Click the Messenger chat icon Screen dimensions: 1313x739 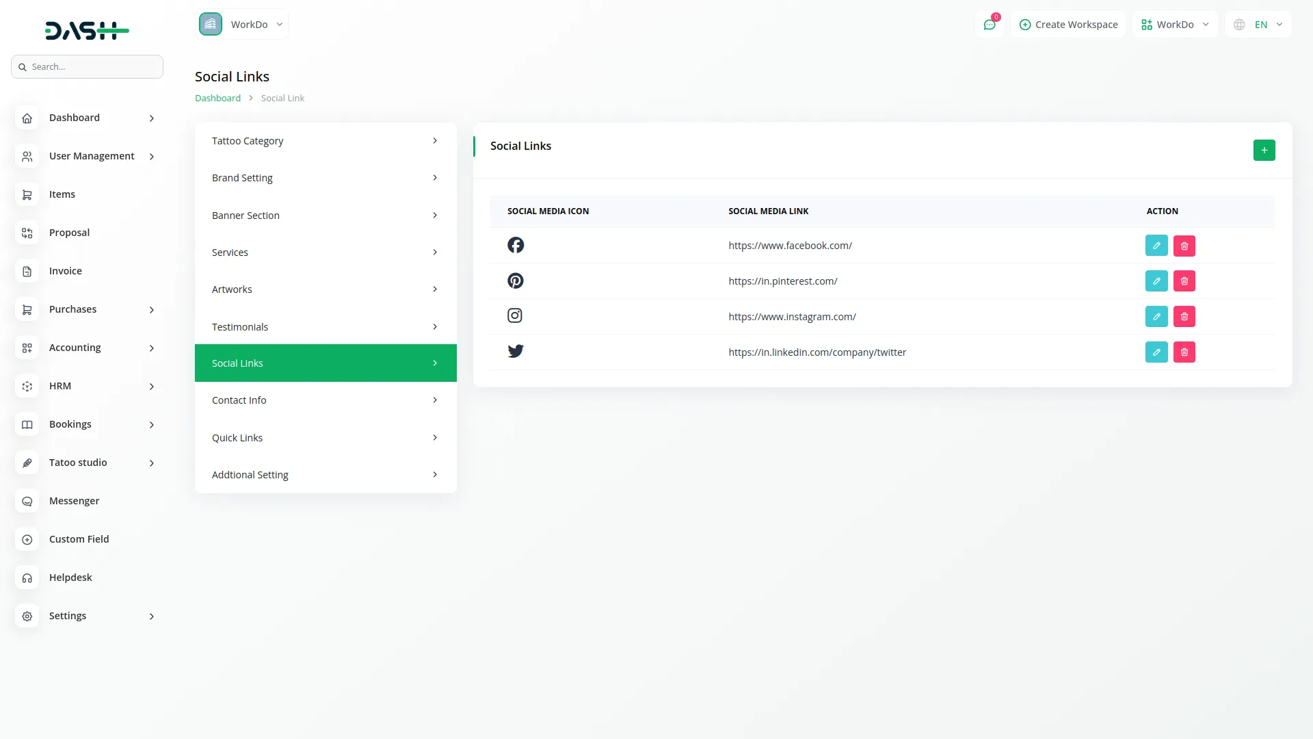pyautogui.click(x=27, y=501)
